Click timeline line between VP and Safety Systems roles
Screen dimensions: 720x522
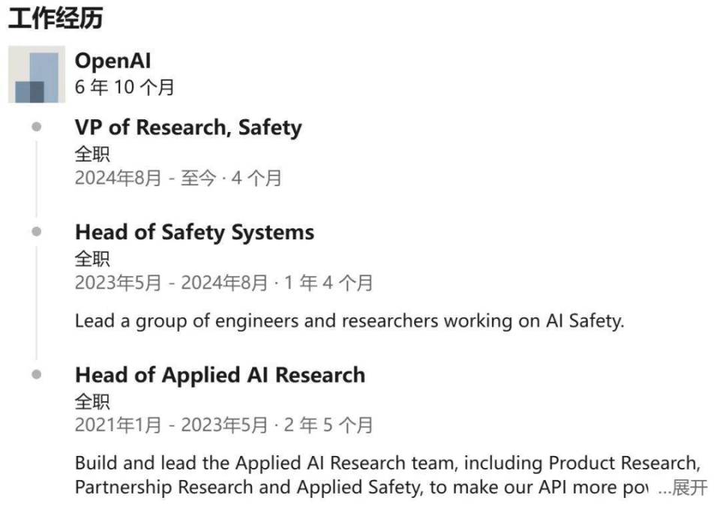click(x=37, y=179)
